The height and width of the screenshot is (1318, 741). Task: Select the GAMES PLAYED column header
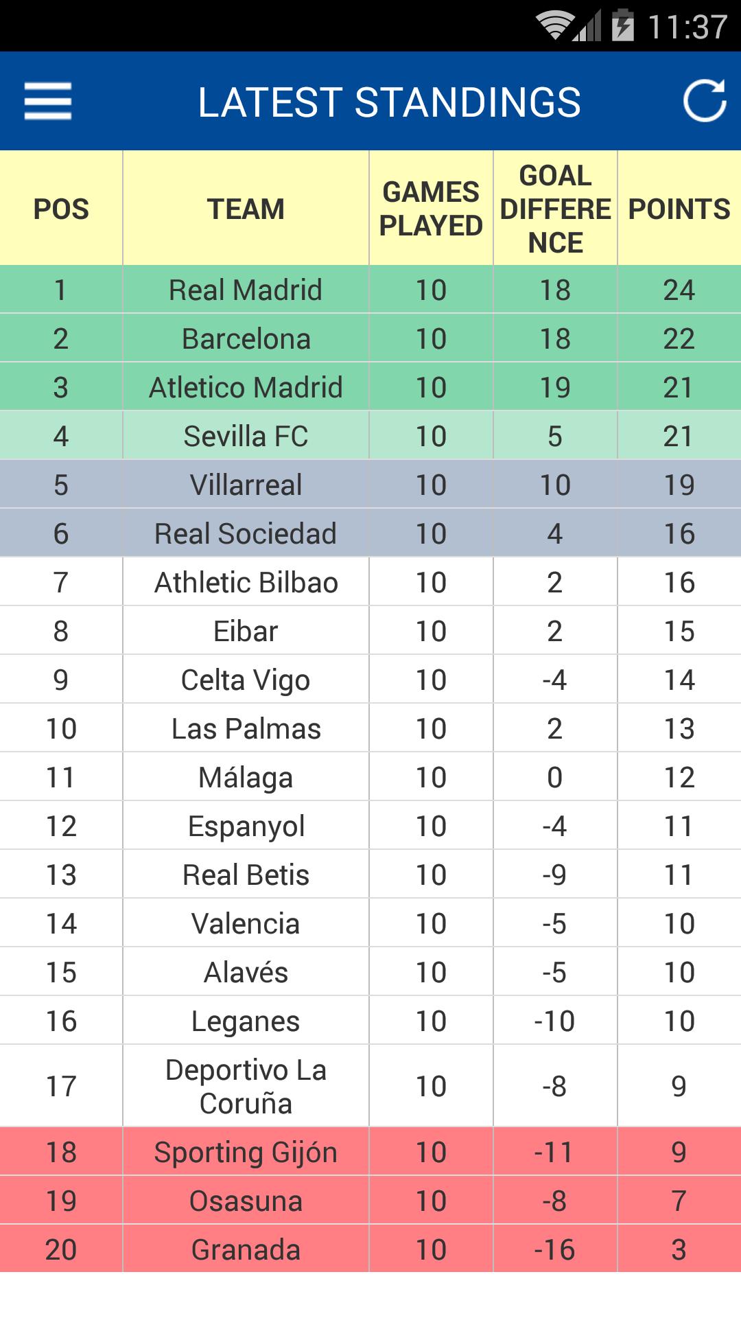click(x=431, y=209)
